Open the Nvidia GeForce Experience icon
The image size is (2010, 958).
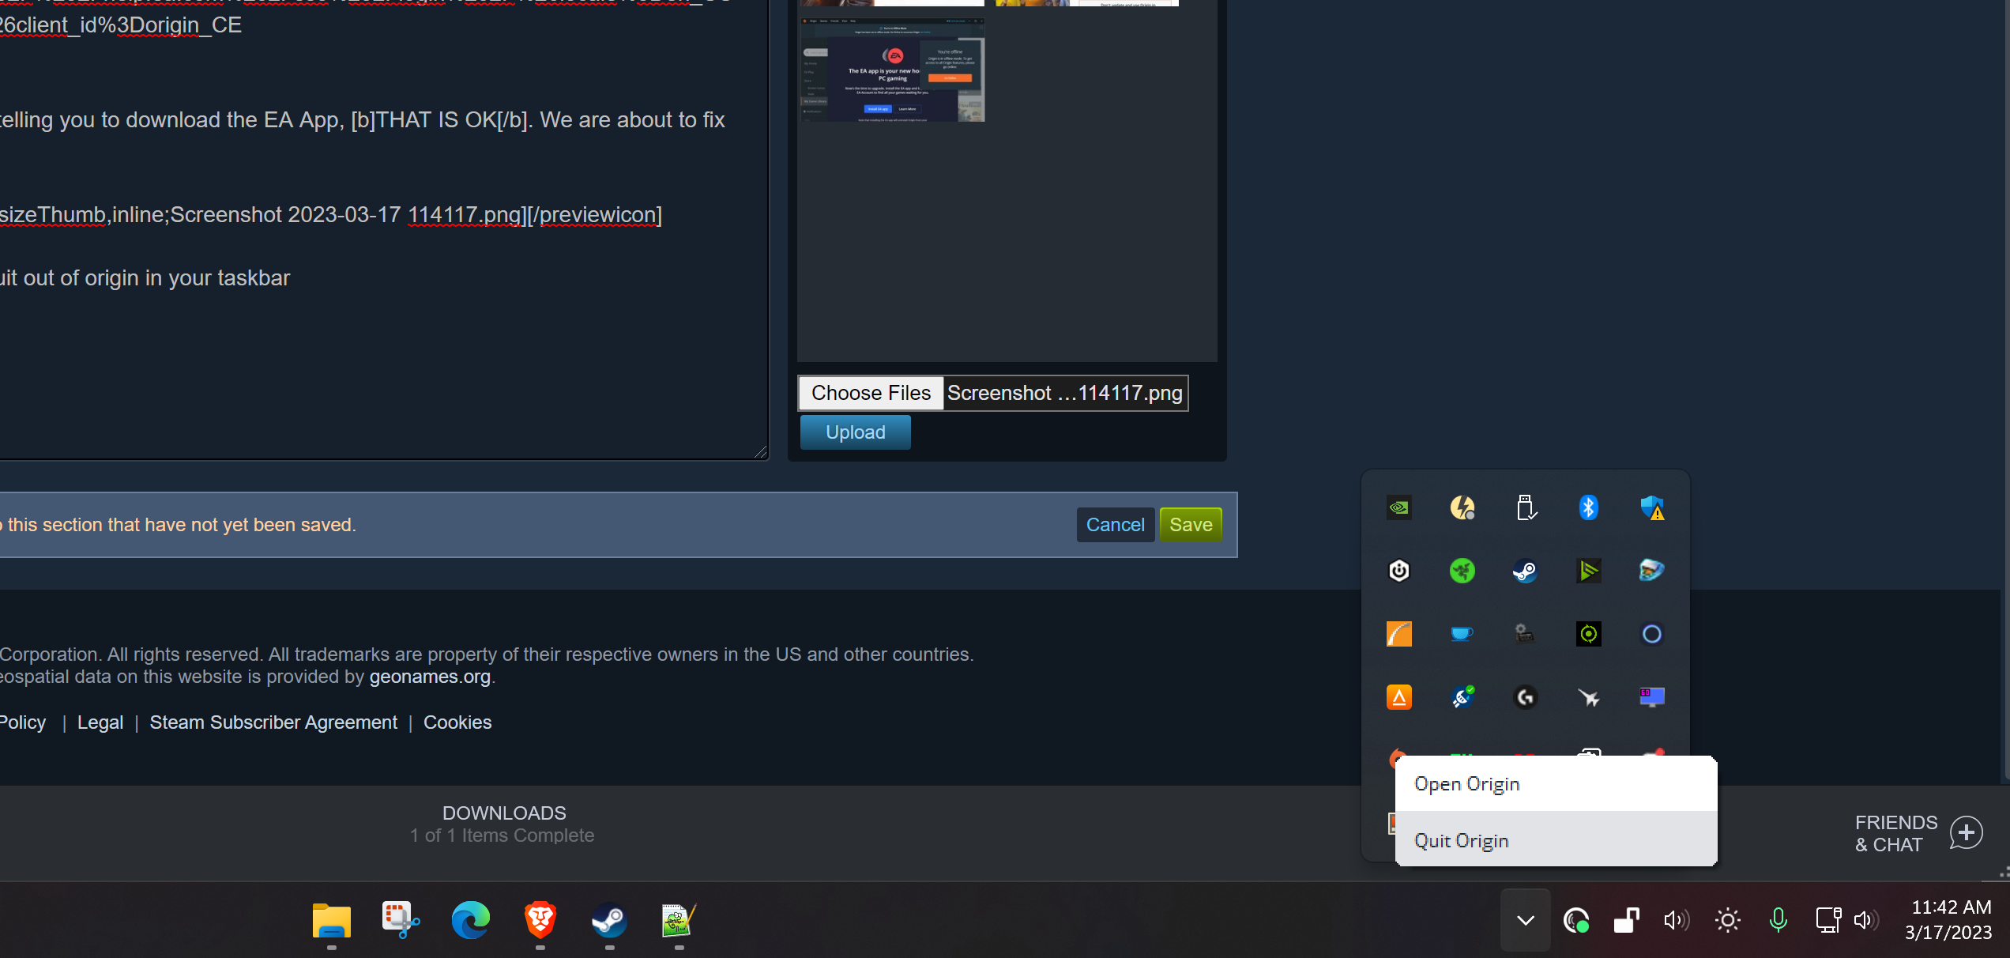(x=1398, y=508)
